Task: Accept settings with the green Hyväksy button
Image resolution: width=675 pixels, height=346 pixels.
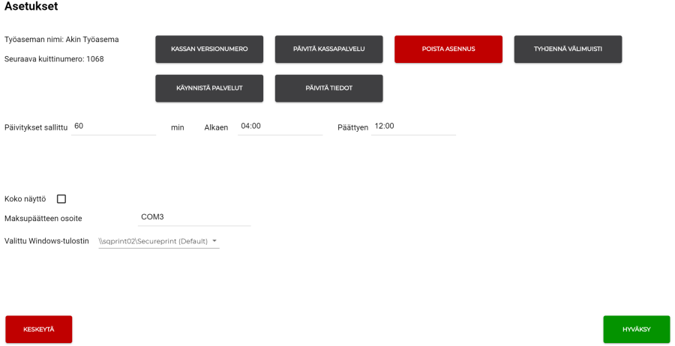Action: [636, 330]
